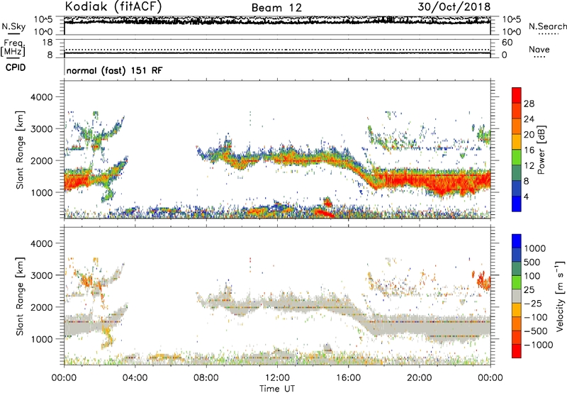Click the 'Time UT' axis title
The image size is (567, 393).
point(277,389)
